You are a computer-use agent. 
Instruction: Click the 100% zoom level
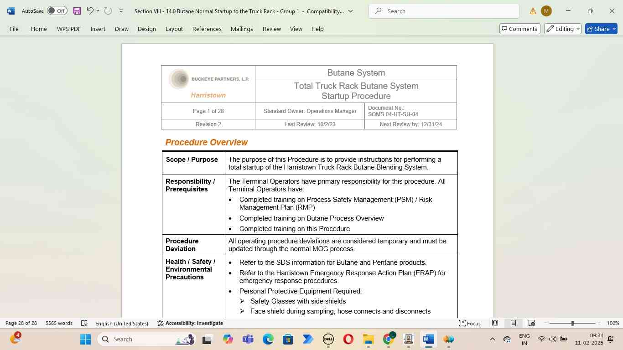tap(613, 323)
